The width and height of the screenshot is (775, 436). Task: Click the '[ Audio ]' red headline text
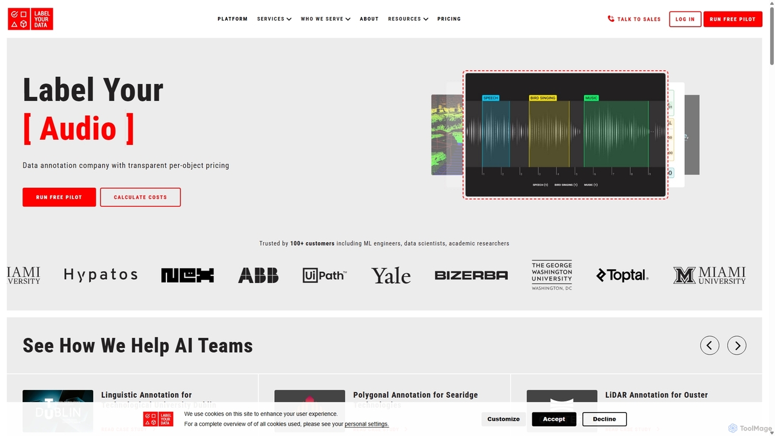78,129
